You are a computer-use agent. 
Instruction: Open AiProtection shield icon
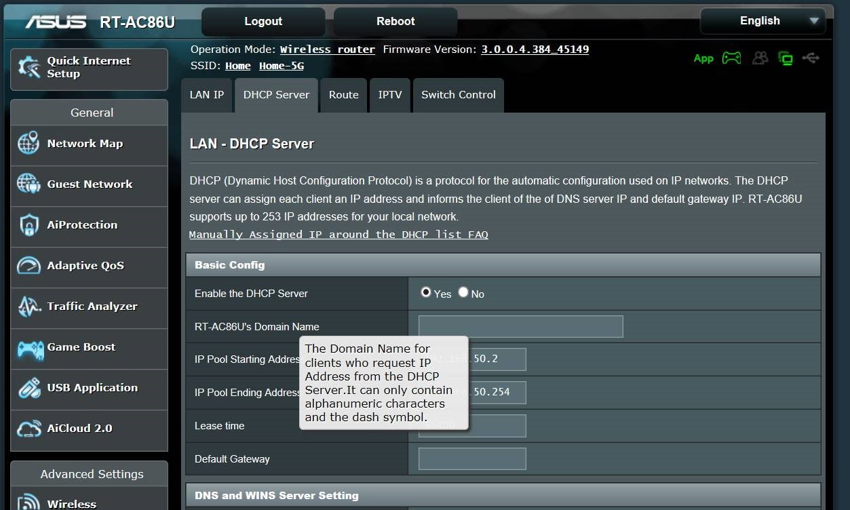(28, 225)
